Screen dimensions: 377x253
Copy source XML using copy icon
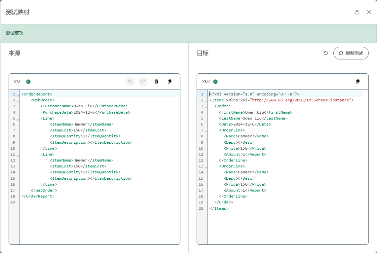point(170,82)
